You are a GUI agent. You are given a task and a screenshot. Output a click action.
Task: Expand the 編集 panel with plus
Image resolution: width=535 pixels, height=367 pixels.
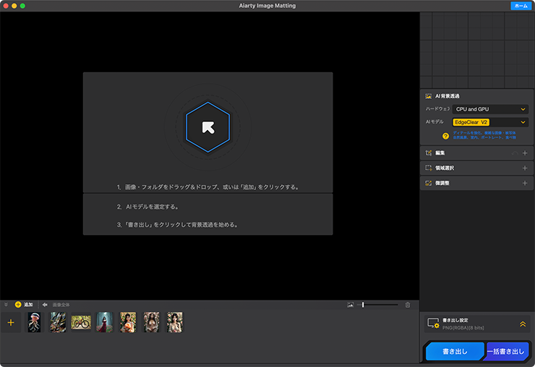point(525,153)
